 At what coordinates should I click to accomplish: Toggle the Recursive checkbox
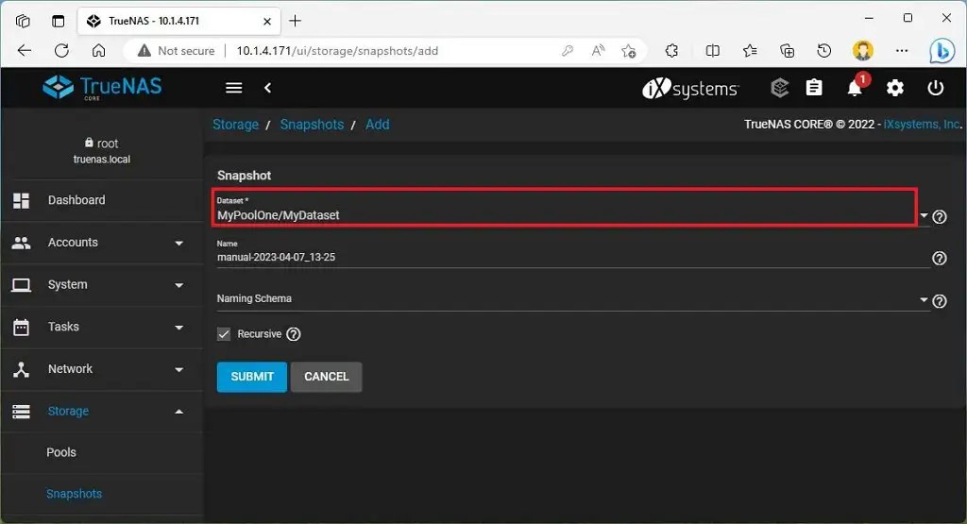[224, 334]
